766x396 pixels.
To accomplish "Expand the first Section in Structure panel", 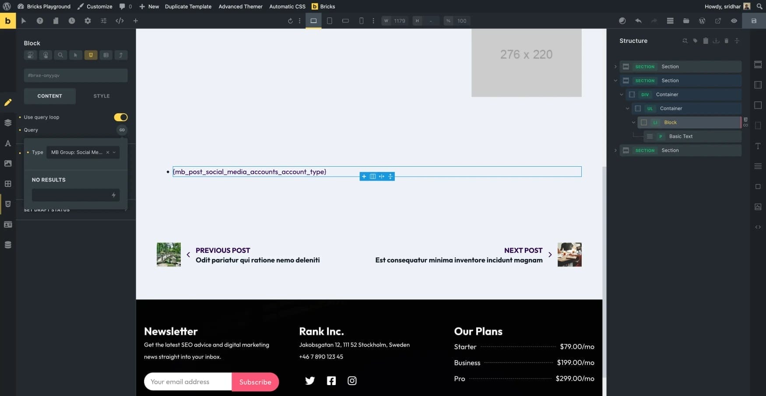I will pyautogui.click(x=615, y=67).
